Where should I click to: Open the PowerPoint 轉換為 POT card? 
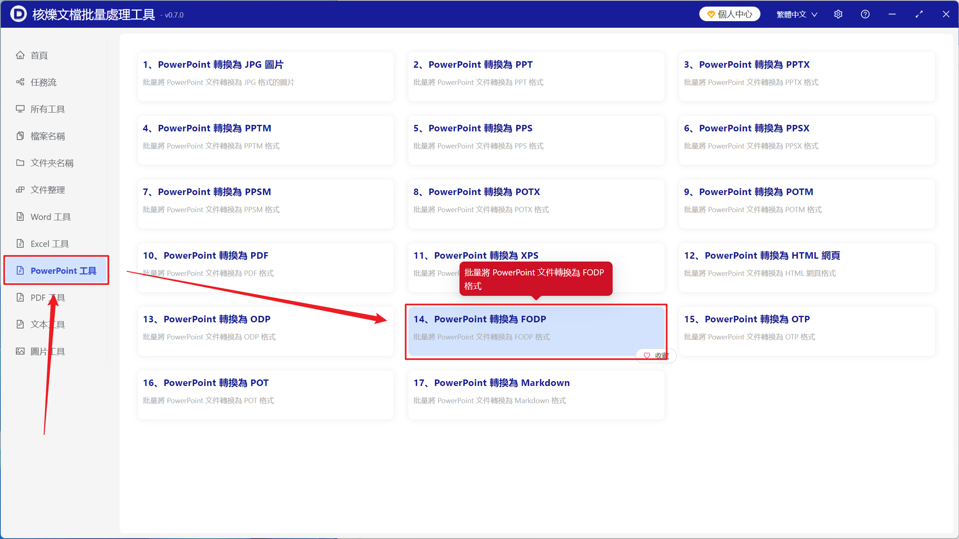coord(266,395)
